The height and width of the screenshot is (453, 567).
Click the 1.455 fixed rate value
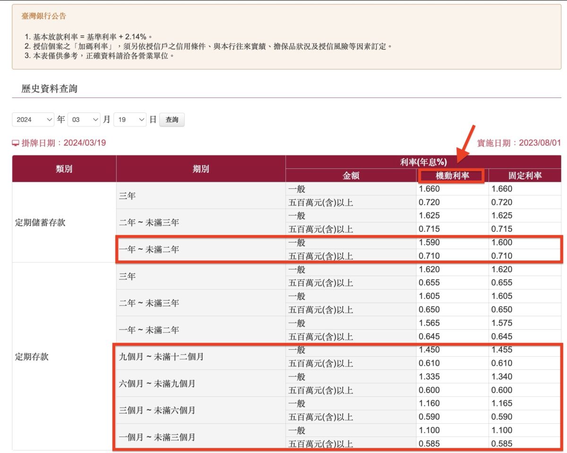pos(502,350)
